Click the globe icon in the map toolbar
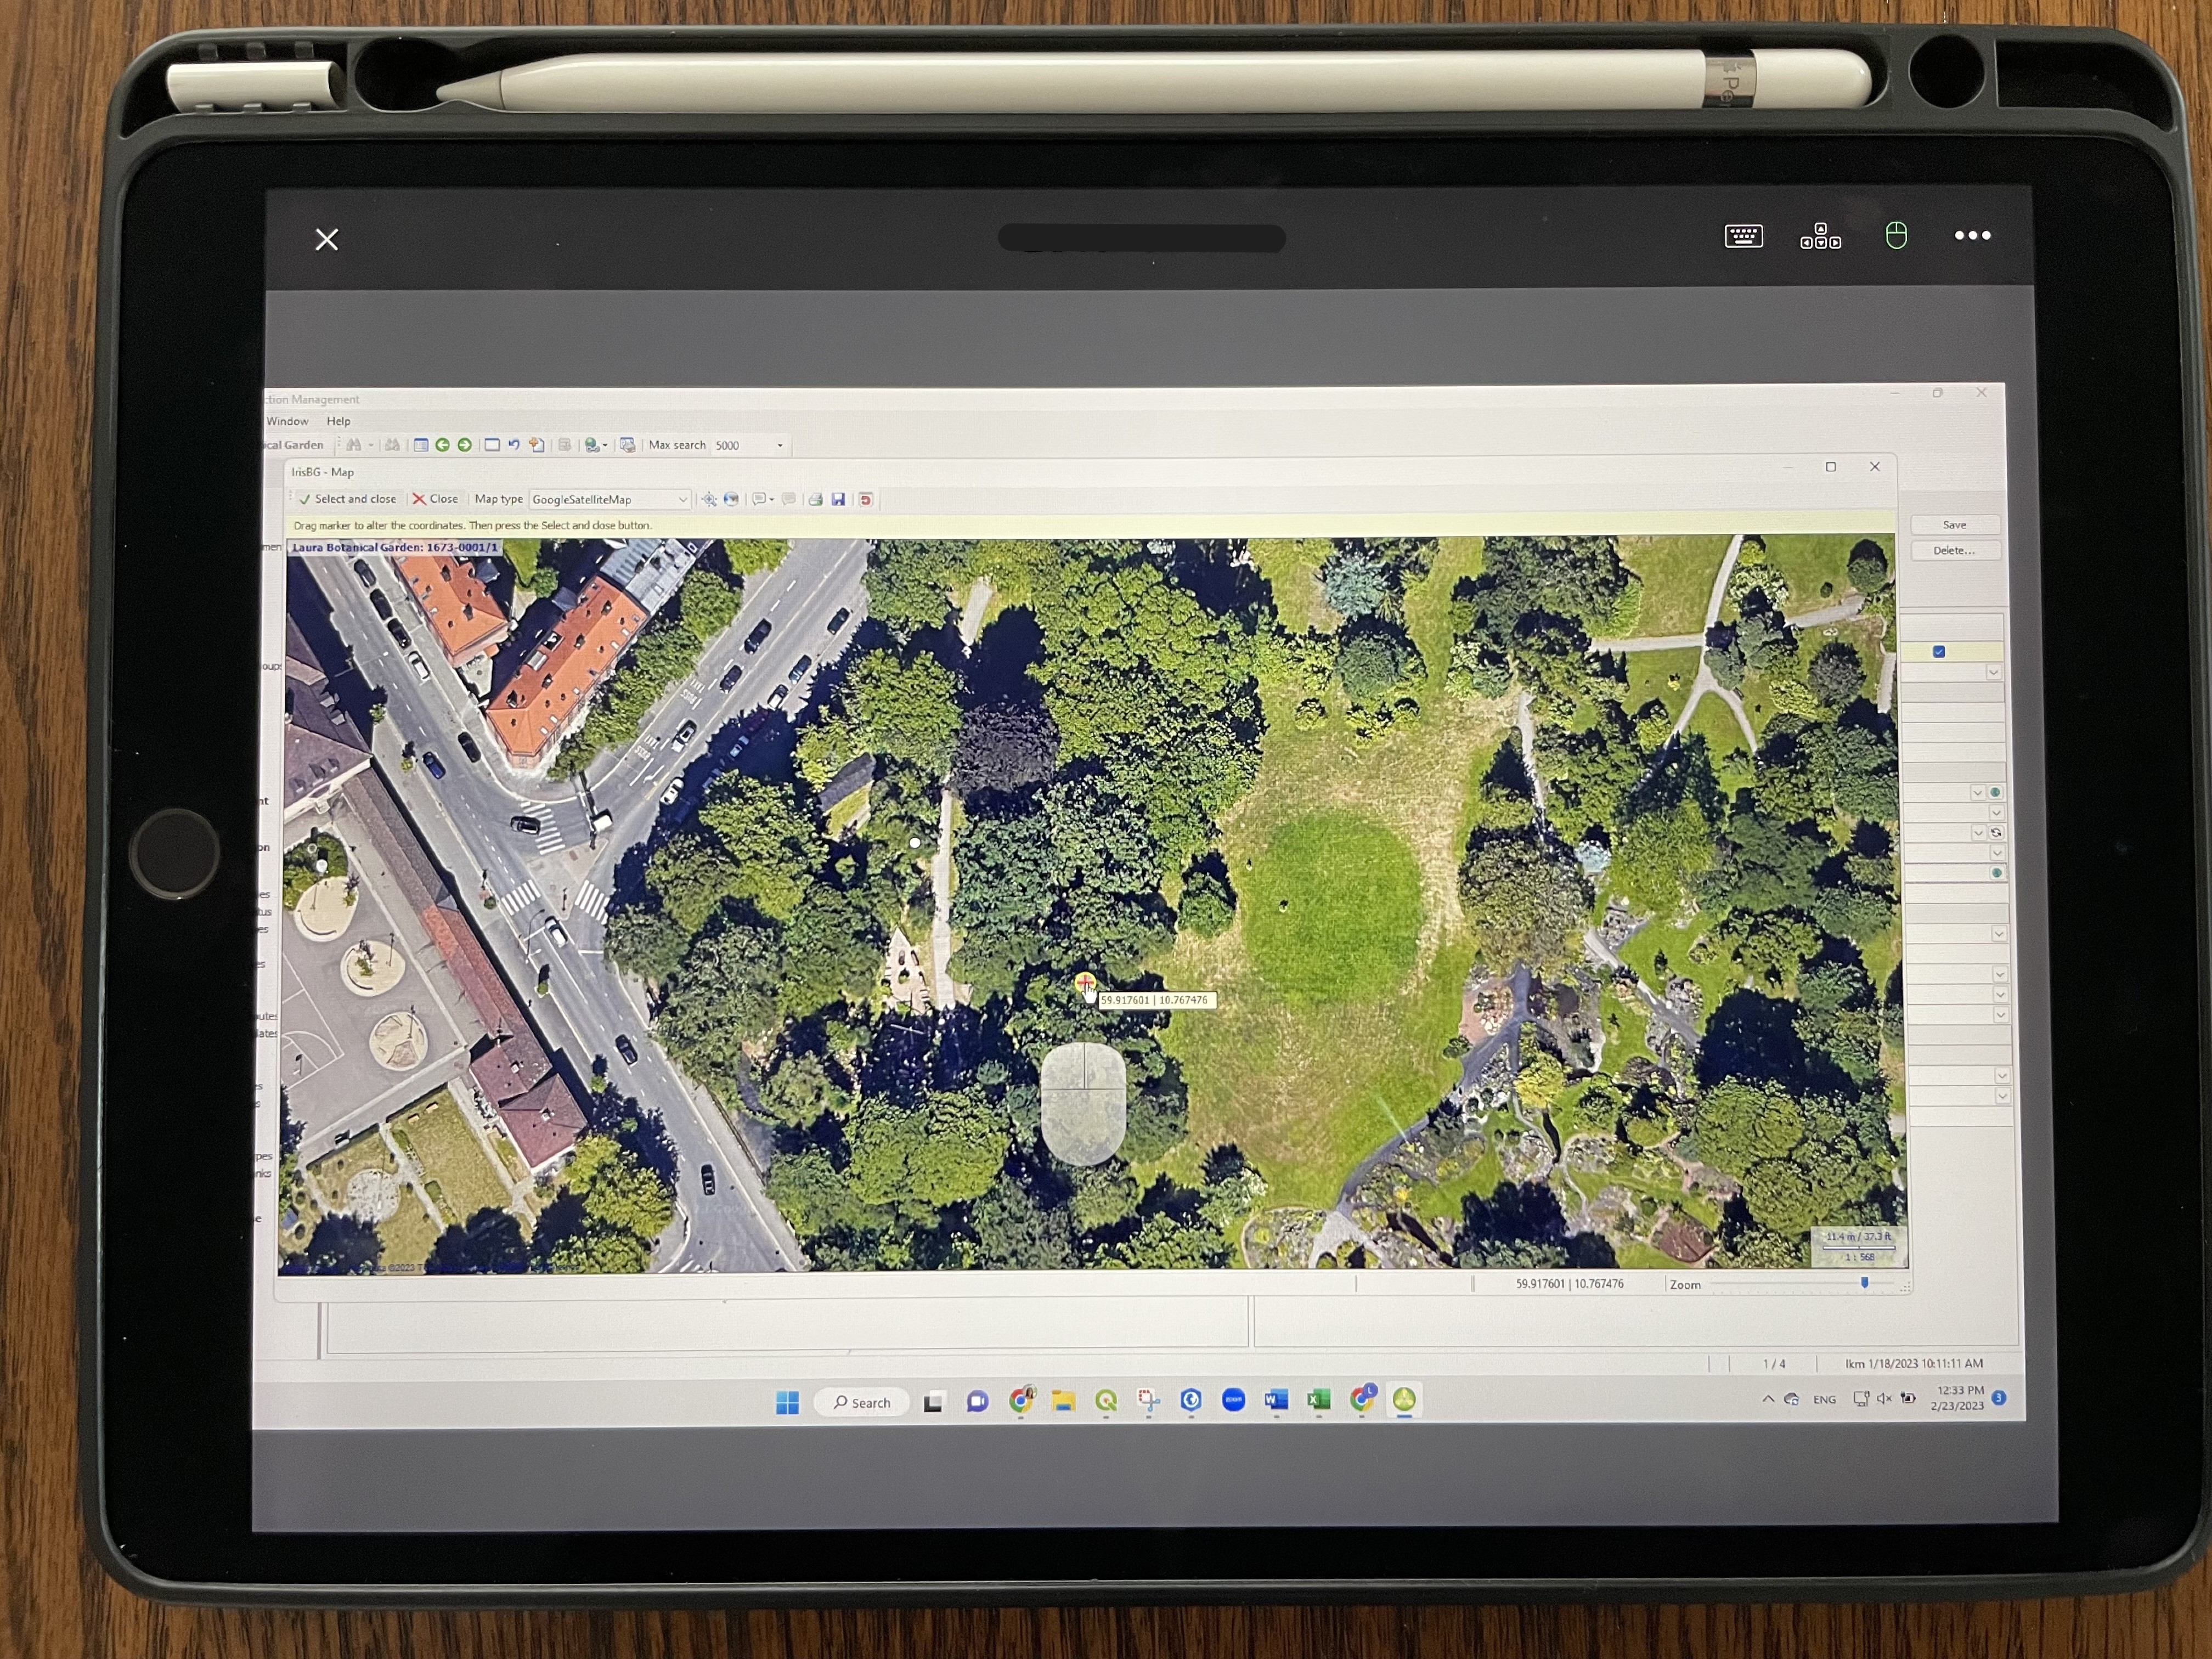 point(731,499)
